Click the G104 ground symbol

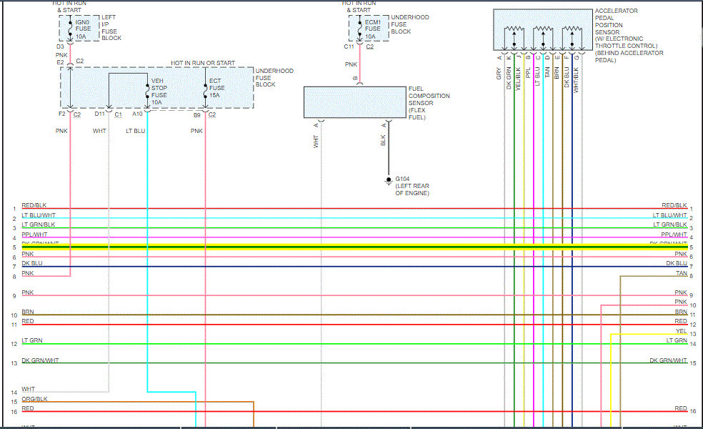click(x=389, y=180)
